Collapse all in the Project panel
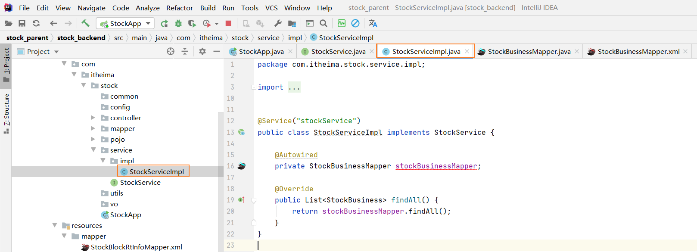The width and height of the screenshot is (697, 252). 185,51
